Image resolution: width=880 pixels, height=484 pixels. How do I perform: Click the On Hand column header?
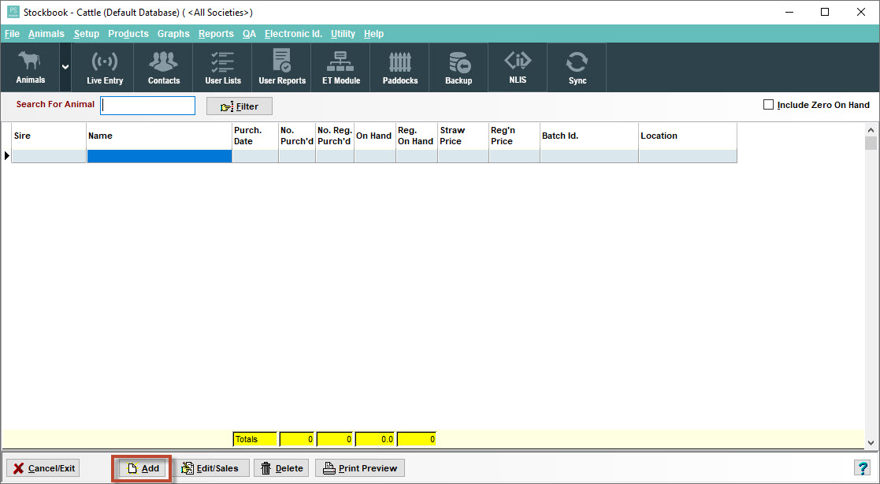point(375,136)
